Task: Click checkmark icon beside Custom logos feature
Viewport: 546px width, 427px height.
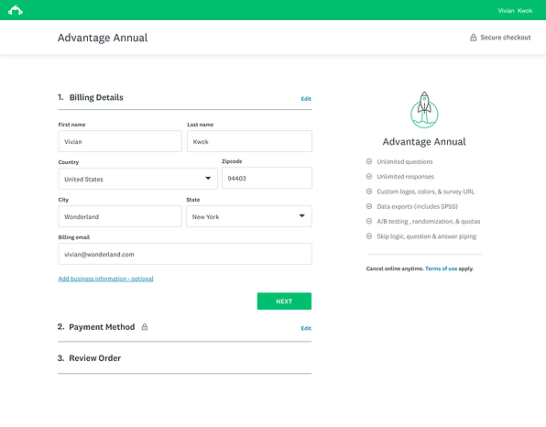Action: 369,192
